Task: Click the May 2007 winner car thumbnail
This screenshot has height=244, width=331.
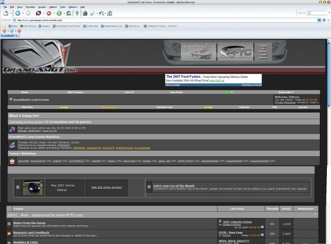Action: (x=33, y=187)
